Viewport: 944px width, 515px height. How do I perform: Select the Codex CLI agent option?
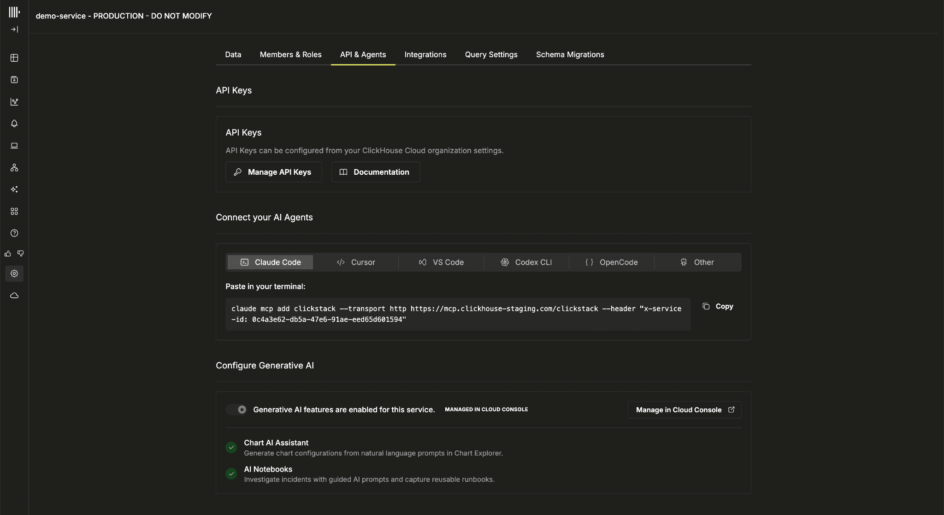526,262
